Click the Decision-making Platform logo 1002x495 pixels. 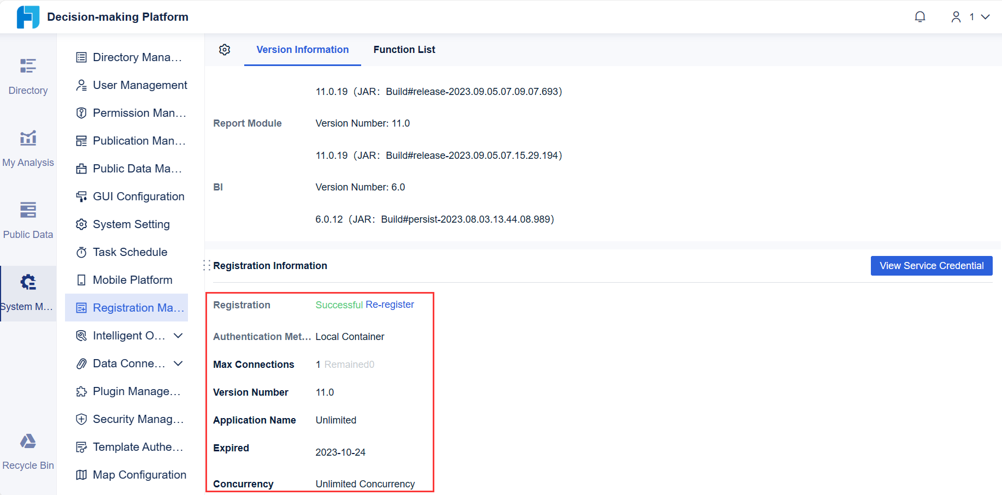27,16
